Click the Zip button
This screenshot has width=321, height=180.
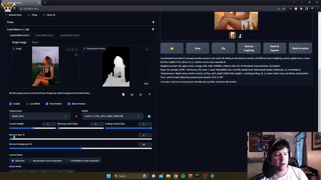[223, 48]
